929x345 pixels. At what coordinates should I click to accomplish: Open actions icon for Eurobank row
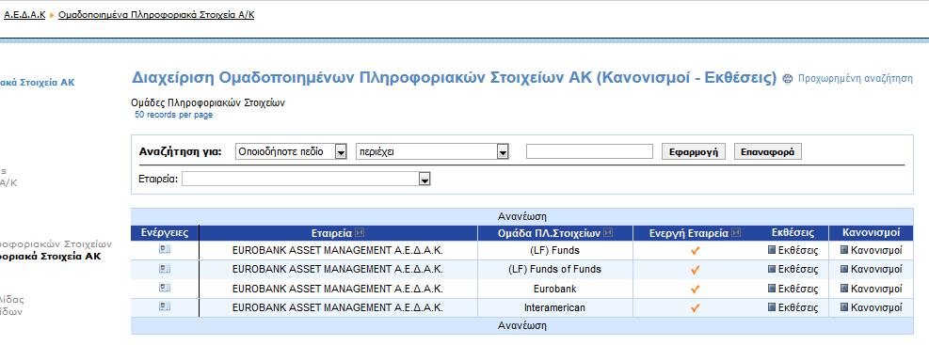pos(165,288)
